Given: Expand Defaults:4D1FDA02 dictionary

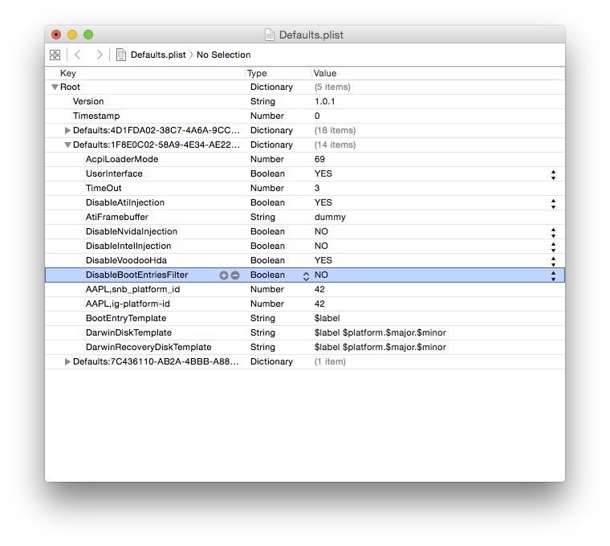Looking at the screenshot, I should tap(67, 130).
